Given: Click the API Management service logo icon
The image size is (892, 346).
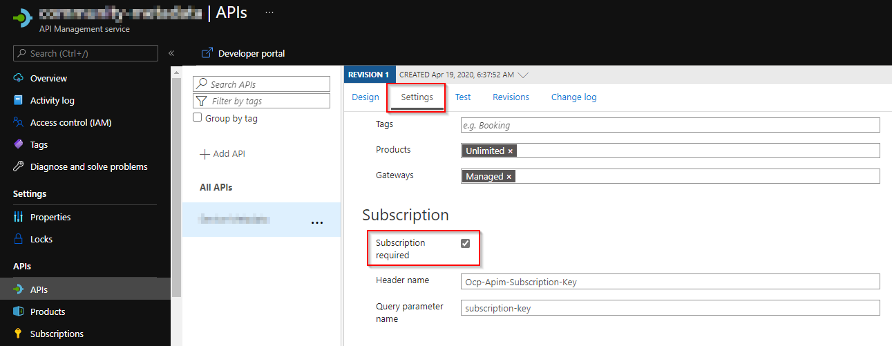Looking at the screenshot, I should click(23, 17).
